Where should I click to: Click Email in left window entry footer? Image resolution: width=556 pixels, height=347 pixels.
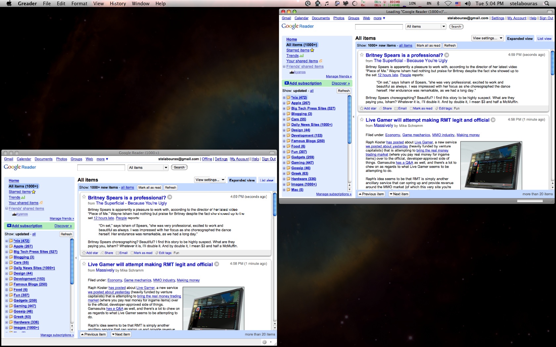[121, 253]
